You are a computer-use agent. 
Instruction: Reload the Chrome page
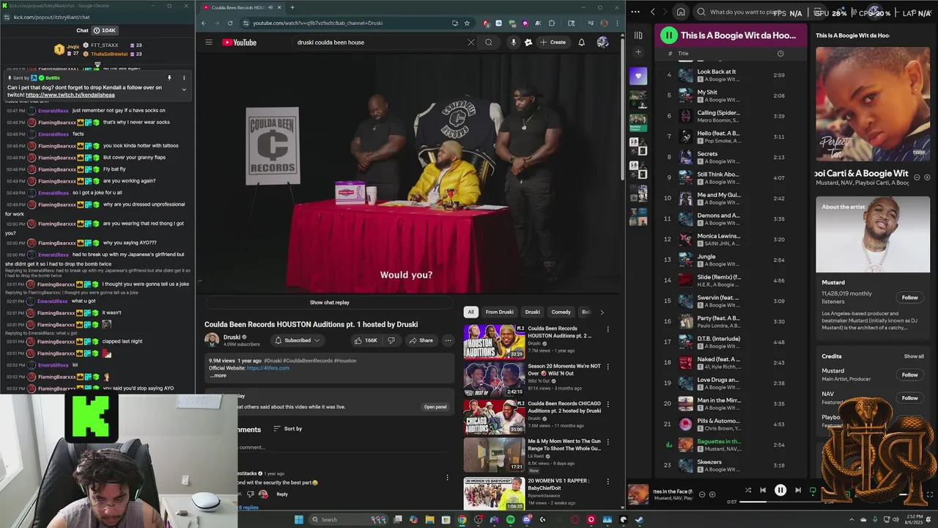pos(229,23)
